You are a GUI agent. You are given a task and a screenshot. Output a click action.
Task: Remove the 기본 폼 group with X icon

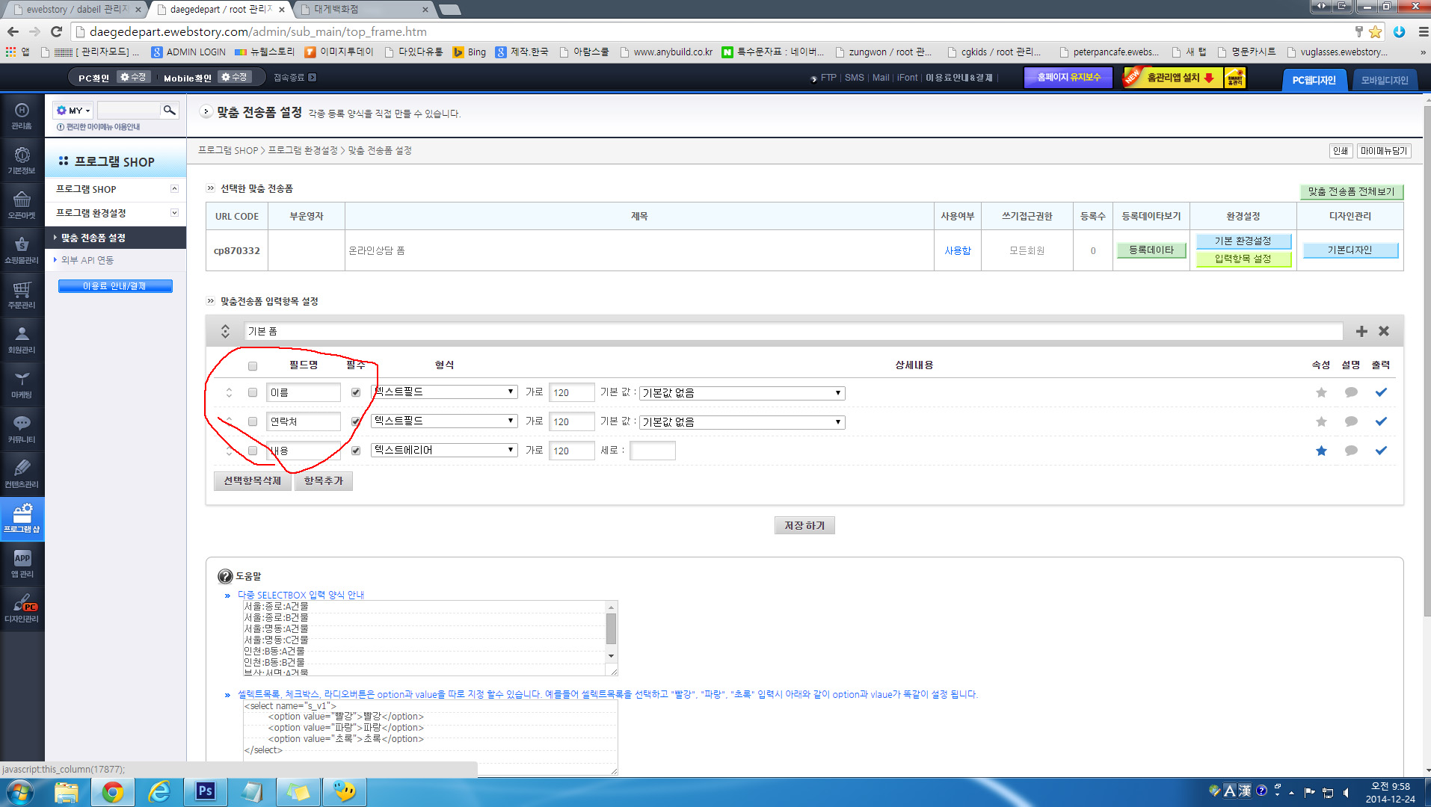1384,331
